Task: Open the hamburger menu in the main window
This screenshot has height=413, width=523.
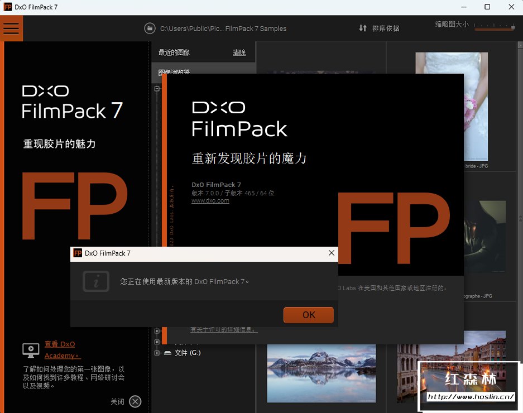Action: click(11, 28)
